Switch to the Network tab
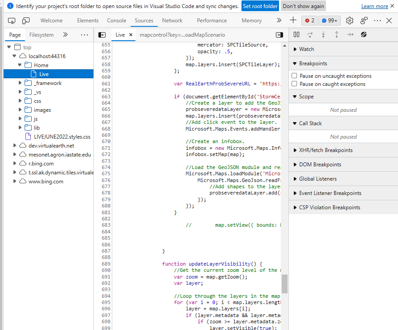398x330 pixels. coord(172,21)
